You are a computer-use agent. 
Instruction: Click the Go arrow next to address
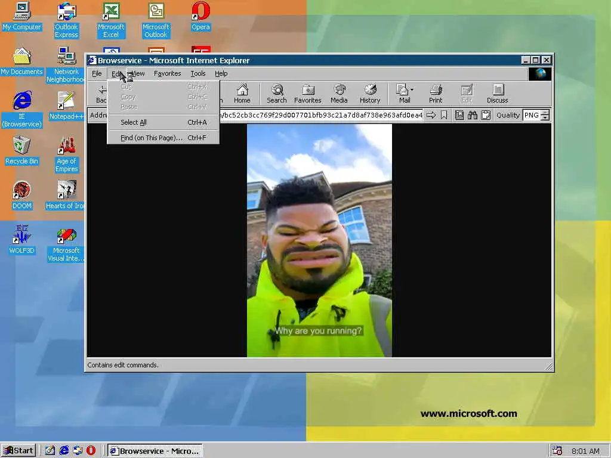tap(431, 115)
